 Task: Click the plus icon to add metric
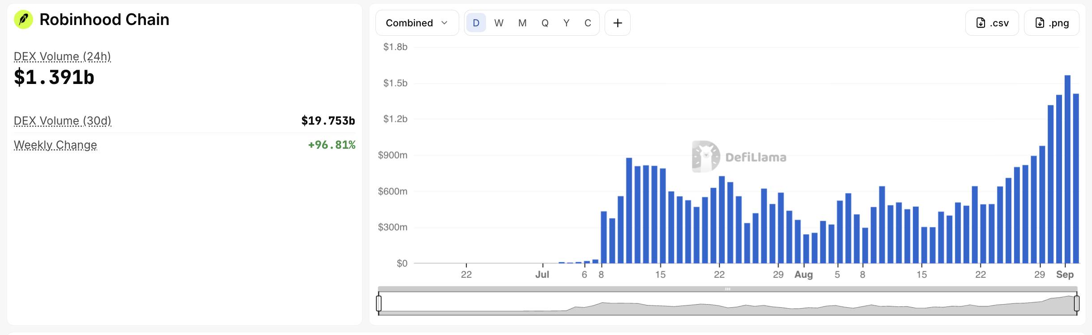click(x=618, y=23)
